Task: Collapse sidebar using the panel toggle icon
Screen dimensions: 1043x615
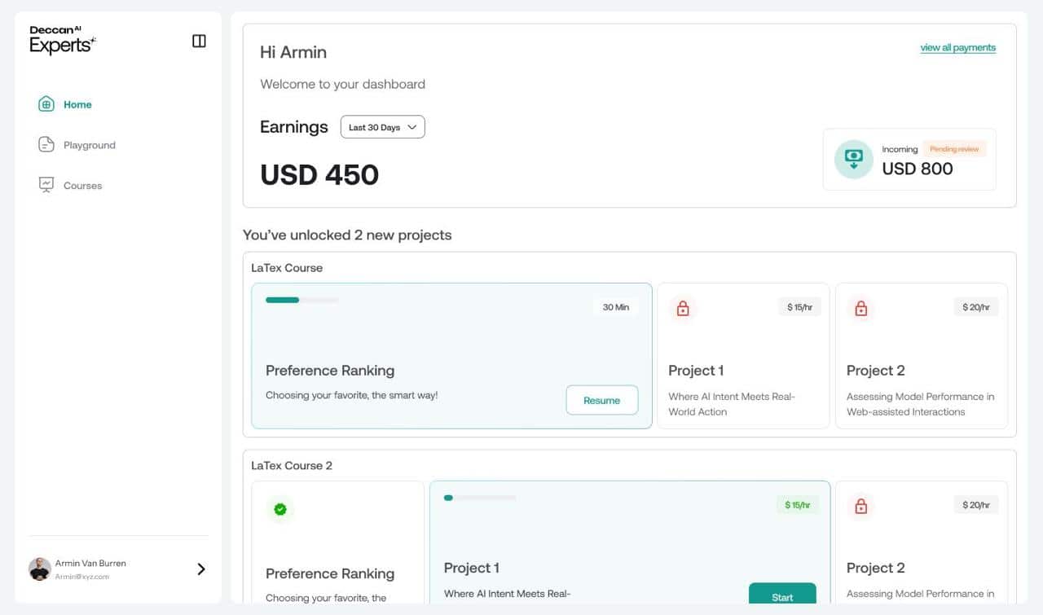Action: (x=199, y=41)
